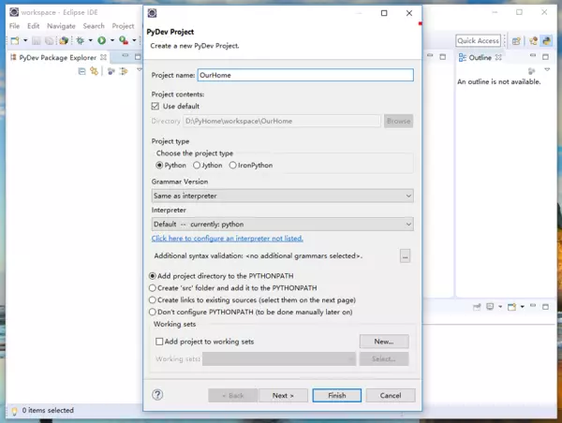Click the New wizard icon in Eclipse toolbar

click(x=15, y=40)
